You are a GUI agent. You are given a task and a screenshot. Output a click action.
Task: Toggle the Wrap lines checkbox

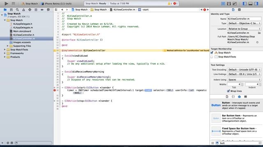click(228, 91)
